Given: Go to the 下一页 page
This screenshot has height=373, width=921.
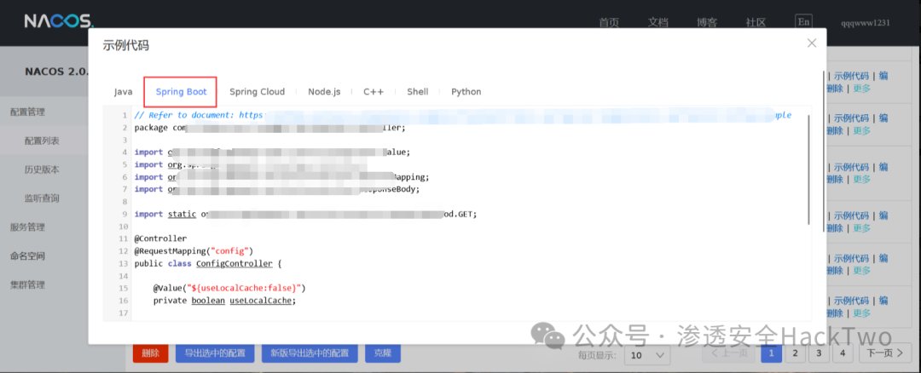Looking at the screenshot, I should 885,353.
